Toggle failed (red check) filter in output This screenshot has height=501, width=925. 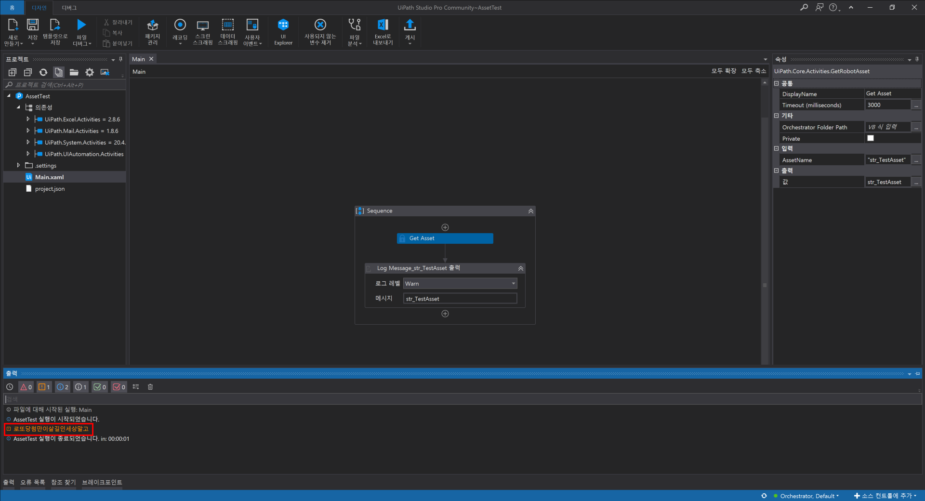[x=119, y=387]
